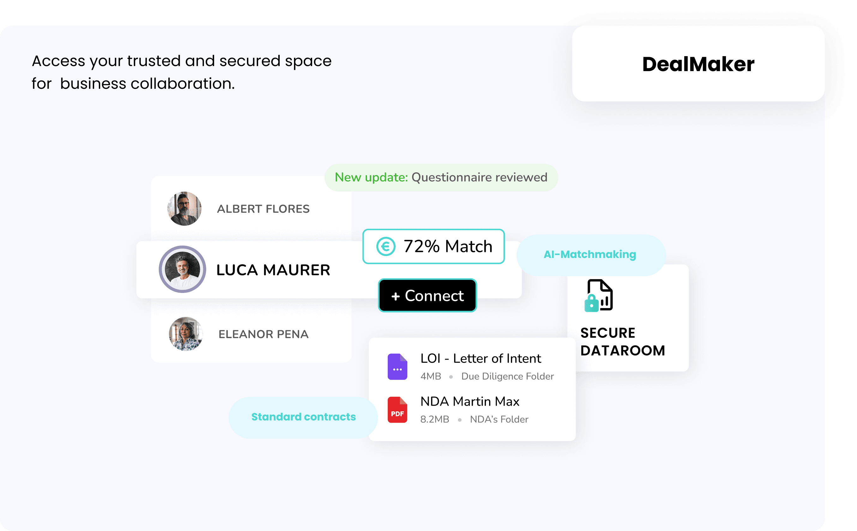This screenshot has height=531, width=857.
Task: Click Due Diligence Folder label
Action: click(507, 377)
